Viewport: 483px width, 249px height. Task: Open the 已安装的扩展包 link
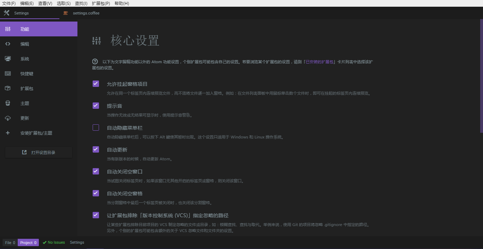tap(320, 61)
